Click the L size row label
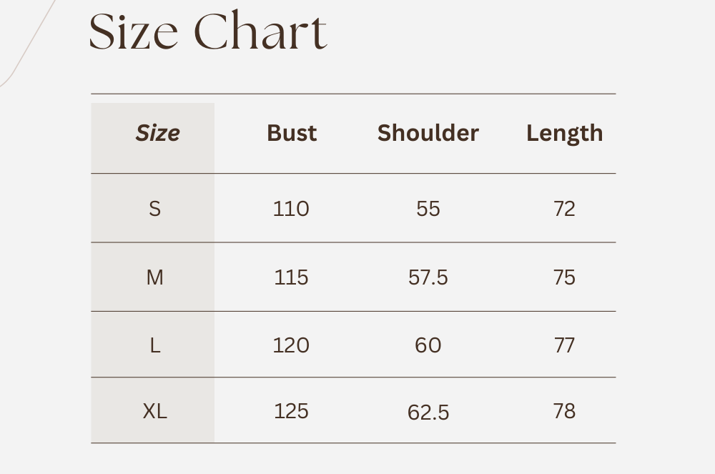The height and width of the screenshot is (474, 715). pyautogui.click(x=154, y=345)
